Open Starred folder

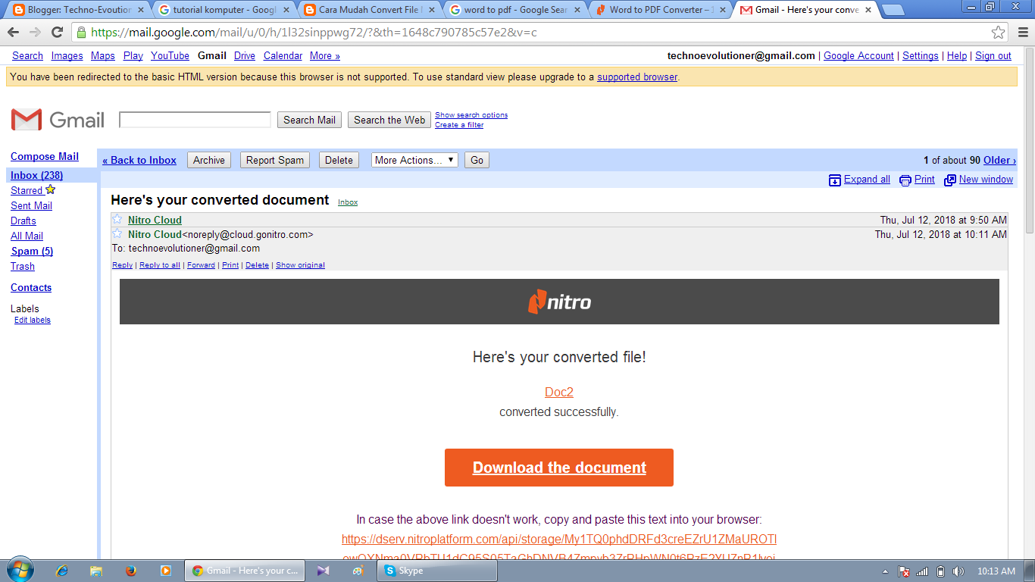coord(27,190)
